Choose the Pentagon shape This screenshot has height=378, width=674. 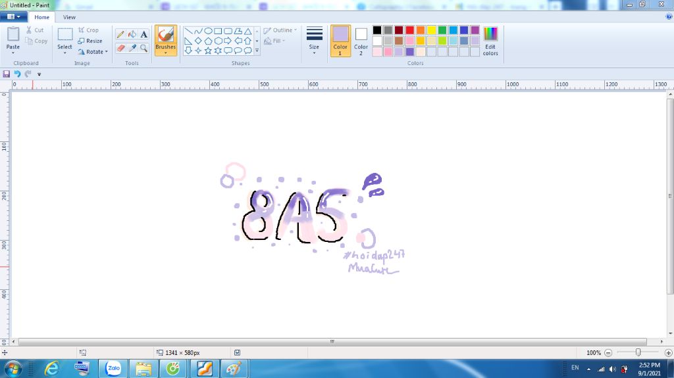pos(208,41)
